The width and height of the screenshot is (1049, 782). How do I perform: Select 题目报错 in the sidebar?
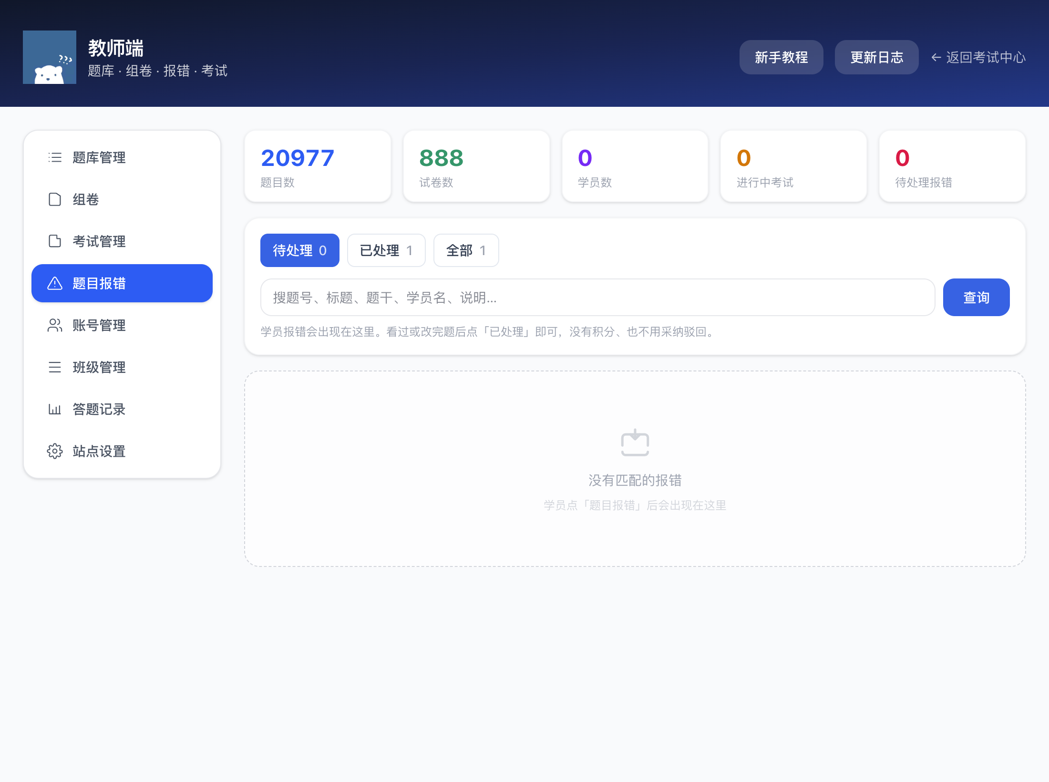pos(122,283)
